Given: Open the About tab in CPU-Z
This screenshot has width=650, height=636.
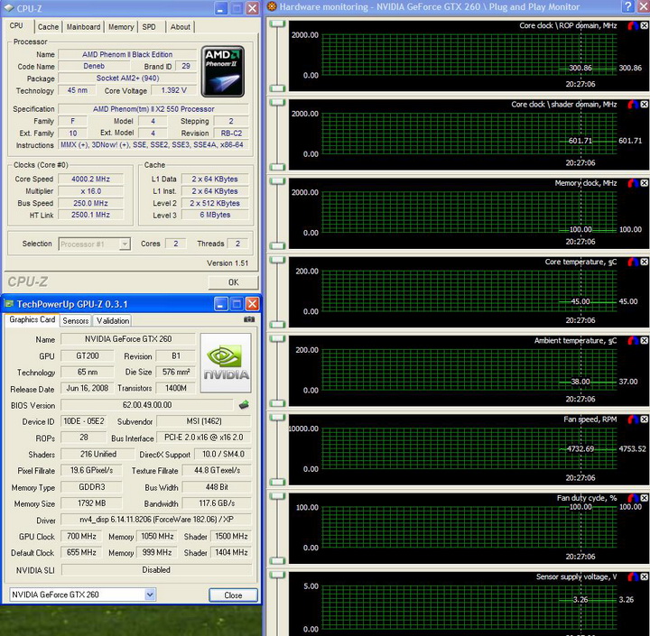Looking at the screenshot, I should [x=181, y=27].
